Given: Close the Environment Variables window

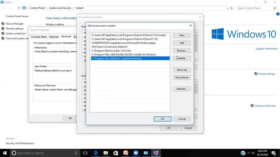Looking at the screenshot, I should 200,17.
